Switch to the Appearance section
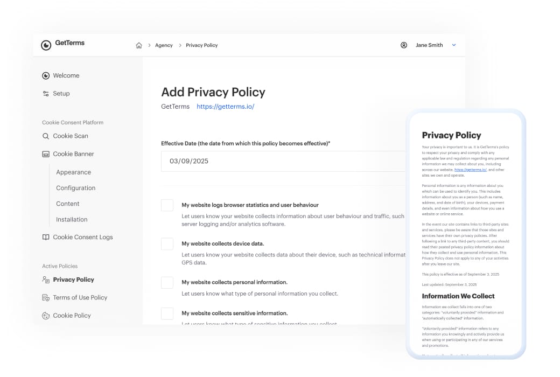Image resolution: width=560 pixels, height=377 pixels. [x=73, y=172]
